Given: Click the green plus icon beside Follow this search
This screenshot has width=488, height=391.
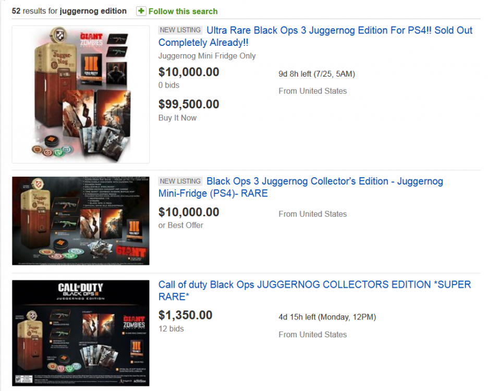Looking at the screenshot, I should [141, 11].
